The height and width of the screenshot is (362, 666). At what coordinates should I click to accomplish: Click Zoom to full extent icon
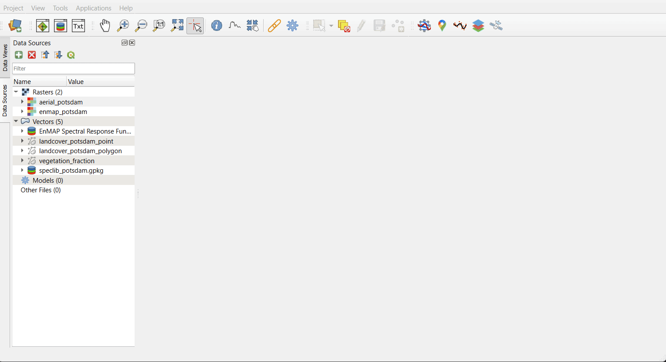(x=177, y=26)
